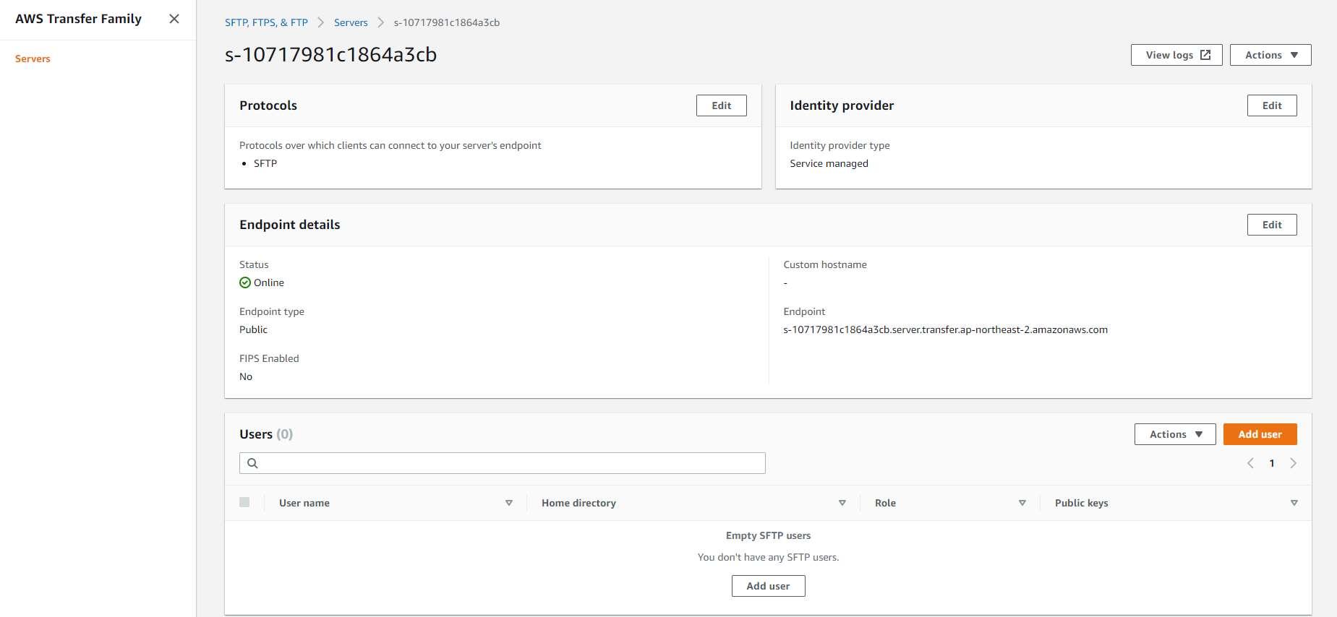Click the Add user button in empty table
Image resolution: width=1337 pixels, height=617 pixels.
click(768, 586)
